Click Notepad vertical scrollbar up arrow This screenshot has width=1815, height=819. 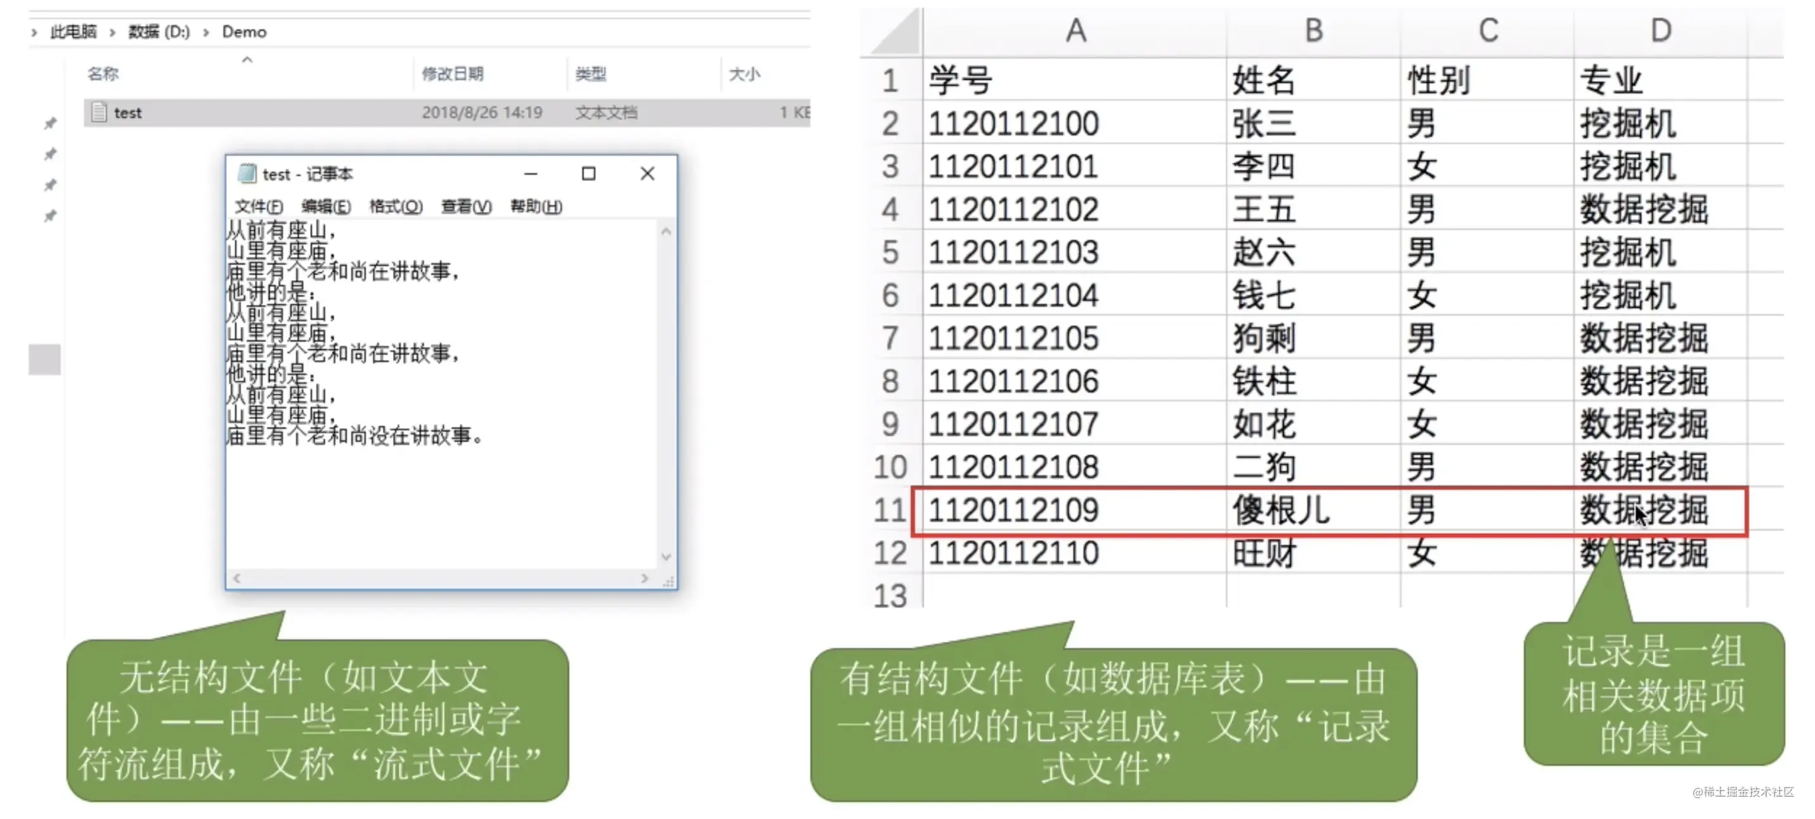pyautogui.click(x=667, y=231)
